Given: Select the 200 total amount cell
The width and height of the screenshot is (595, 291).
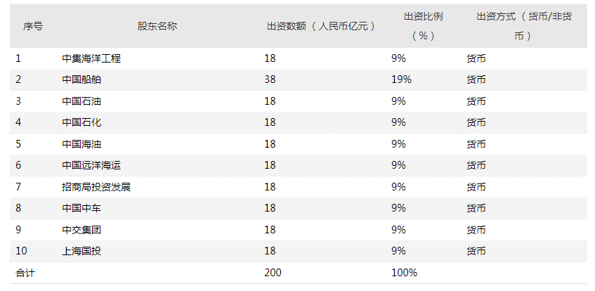Looking at the screenshot, I should (273, 273).
